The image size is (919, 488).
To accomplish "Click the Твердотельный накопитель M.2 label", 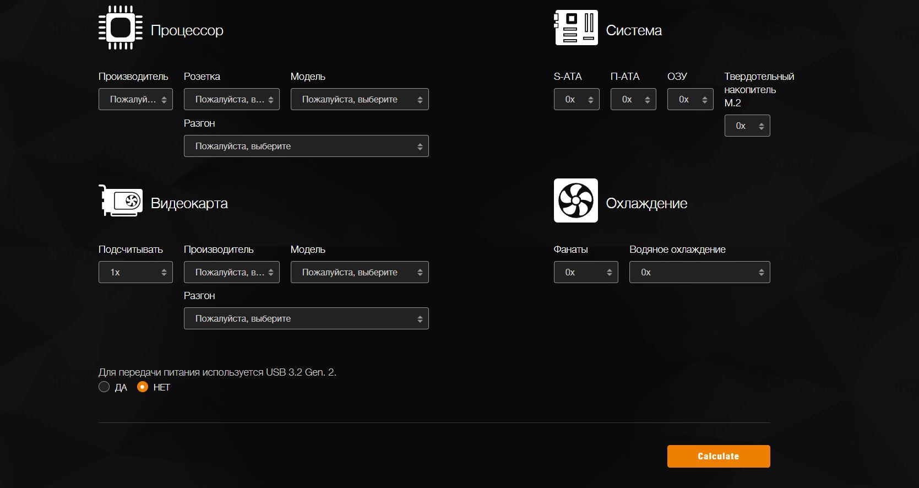I will [x=759, y=89].
